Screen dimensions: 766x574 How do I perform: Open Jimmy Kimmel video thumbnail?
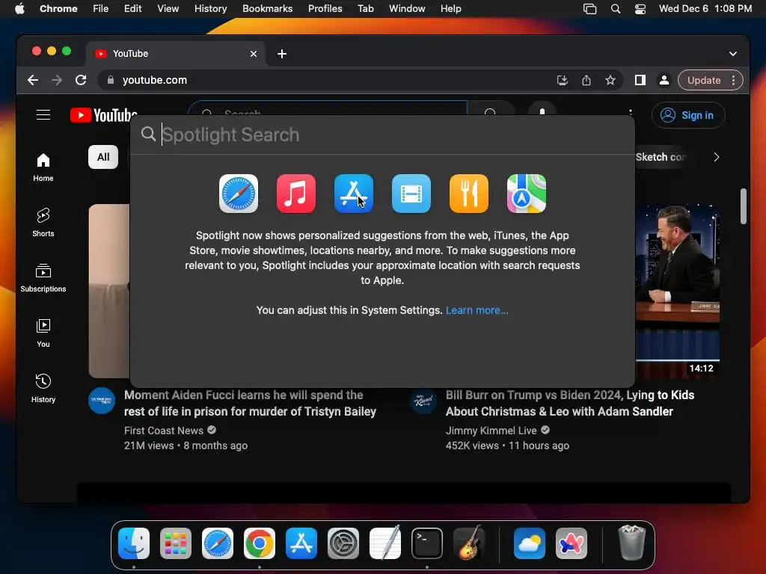click(678, 291)
